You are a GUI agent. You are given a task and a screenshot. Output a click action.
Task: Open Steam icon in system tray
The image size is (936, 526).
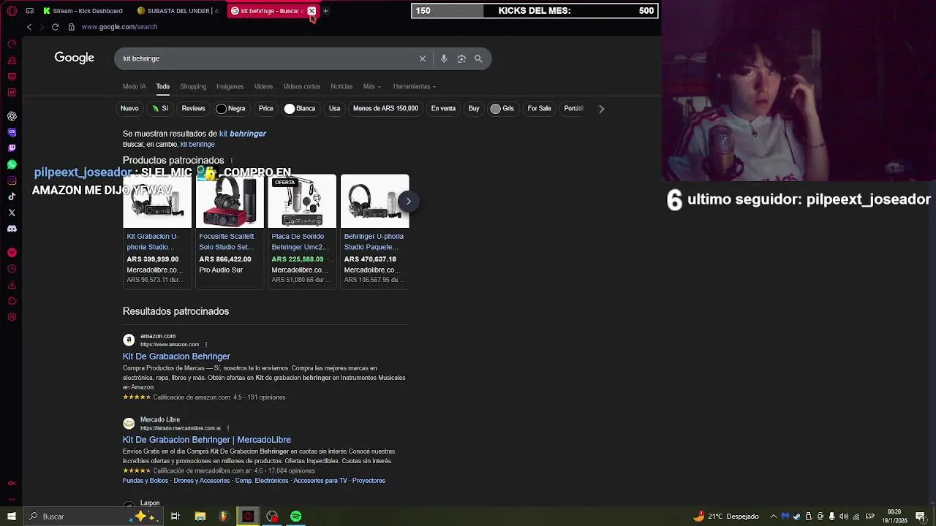tap(796, 517)
